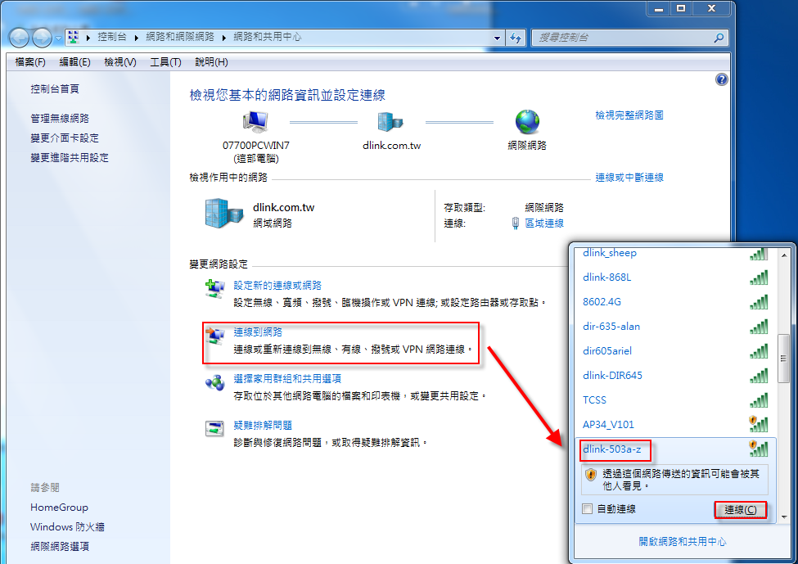Enable the 自動連線 checkbox
This screenshot has width=798, height=564.
coord(587,509)
